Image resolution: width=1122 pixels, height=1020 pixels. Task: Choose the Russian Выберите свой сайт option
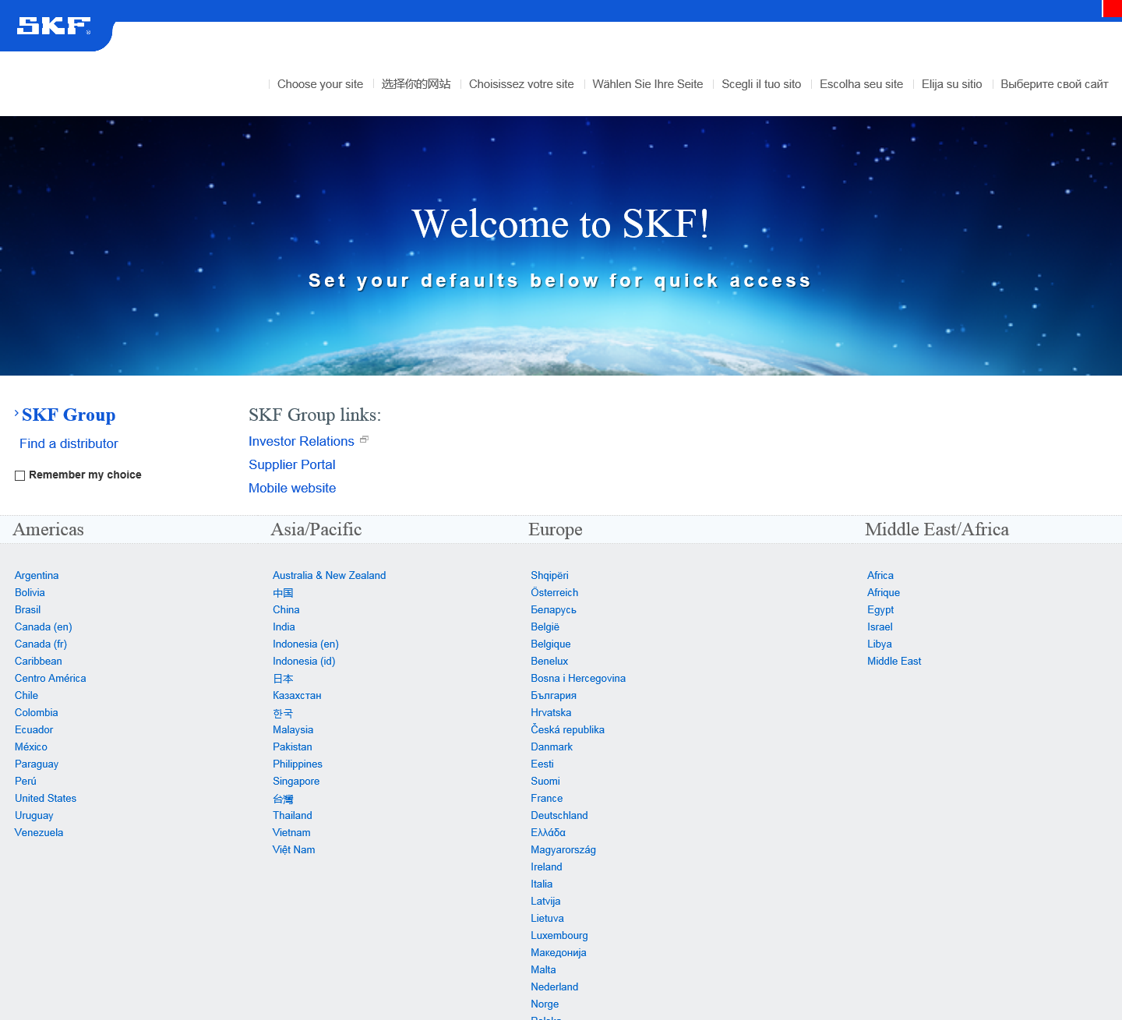tap(1054, 84)
